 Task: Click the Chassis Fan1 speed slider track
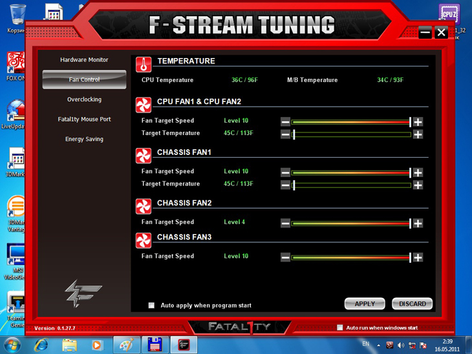tap(350, 172)
